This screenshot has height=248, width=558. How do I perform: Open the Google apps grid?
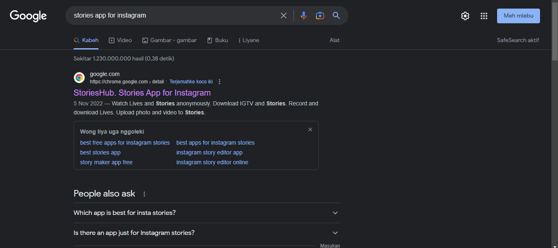(x=484, y=16)
